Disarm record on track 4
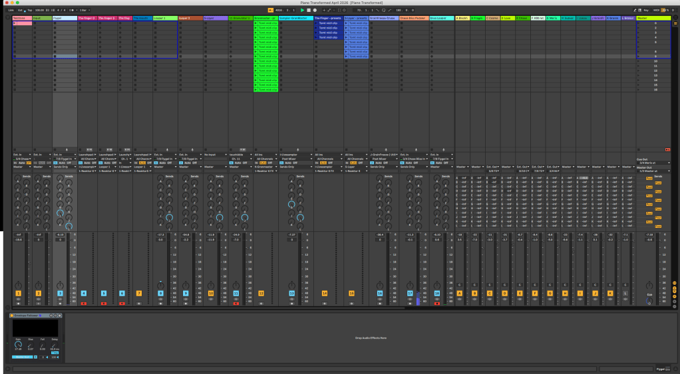Viewport: 680px width, 374px height. 83,303
